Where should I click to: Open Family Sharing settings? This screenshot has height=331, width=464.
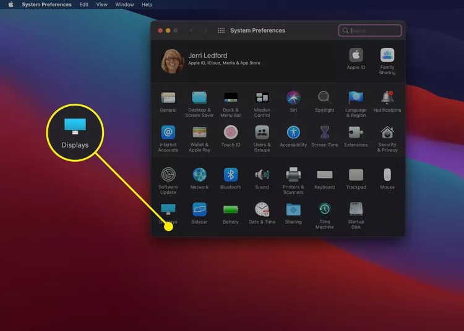click(387, 61)
